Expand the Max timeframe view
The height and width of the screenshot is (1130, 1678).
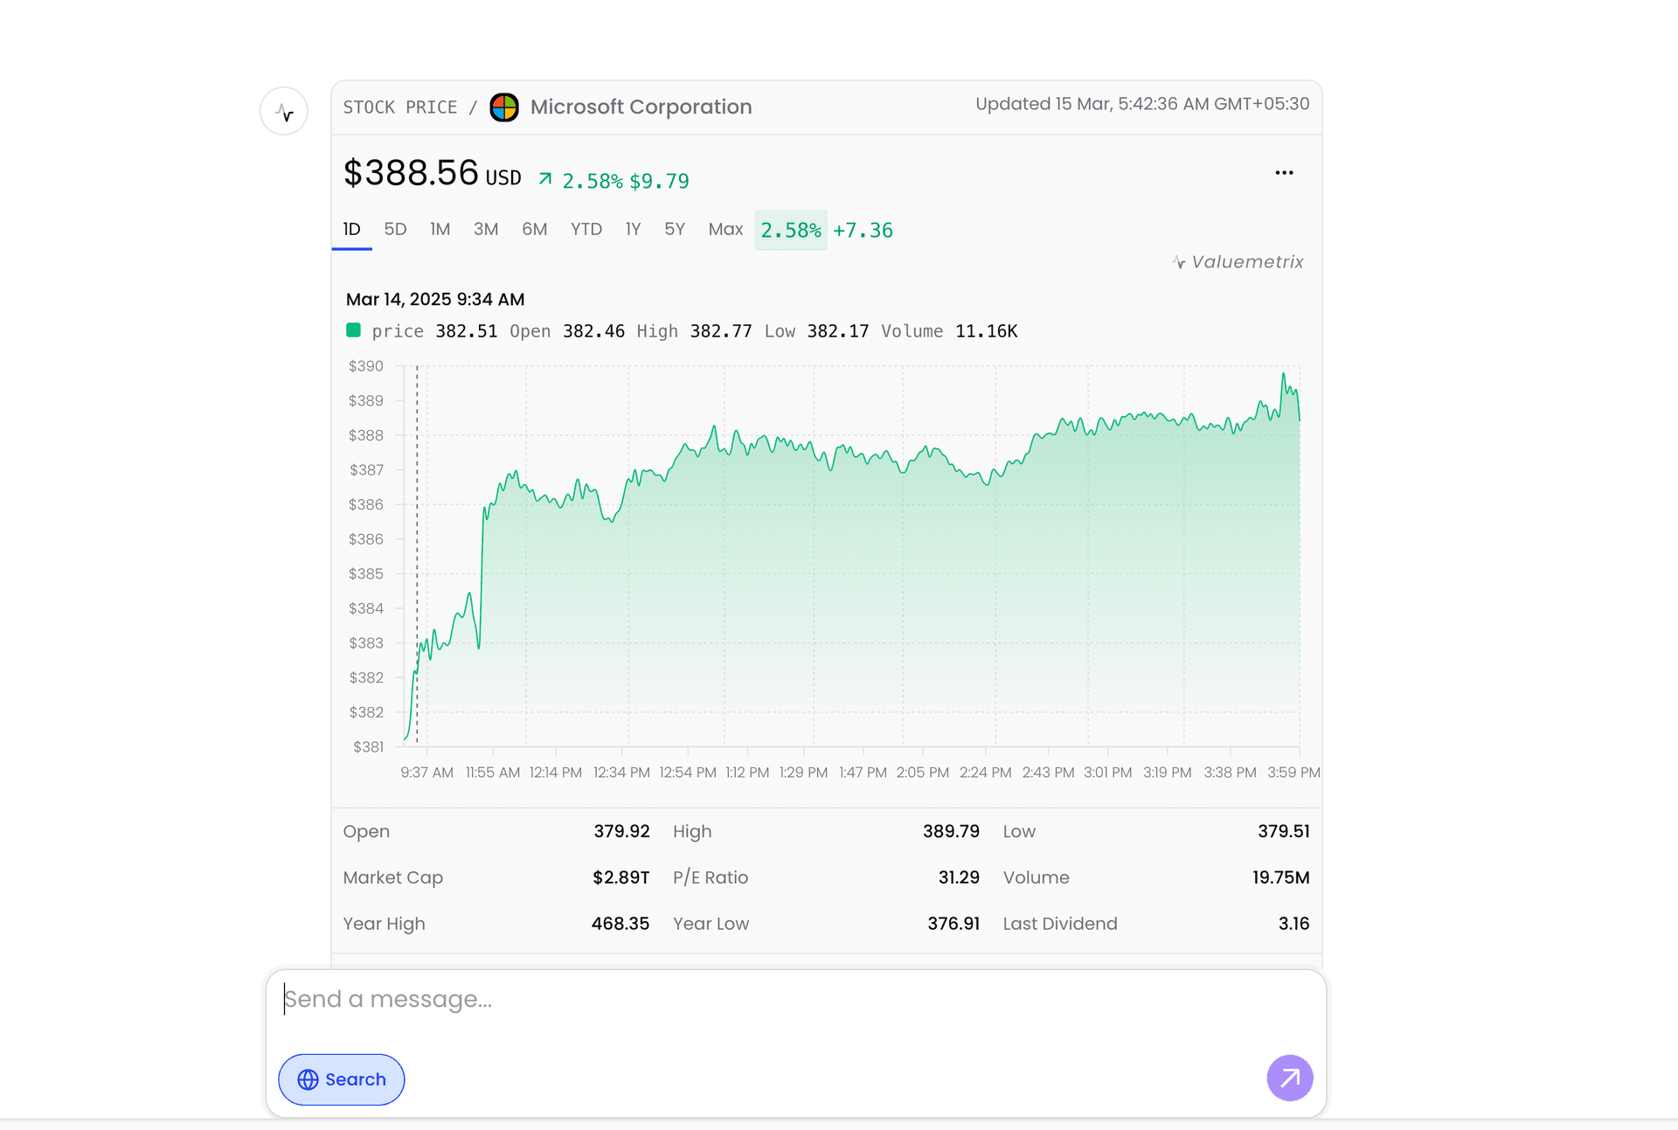tap(725, 229)
